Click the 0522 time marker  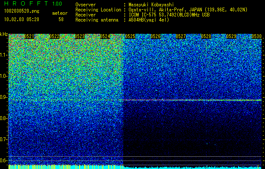coord(54,36)
